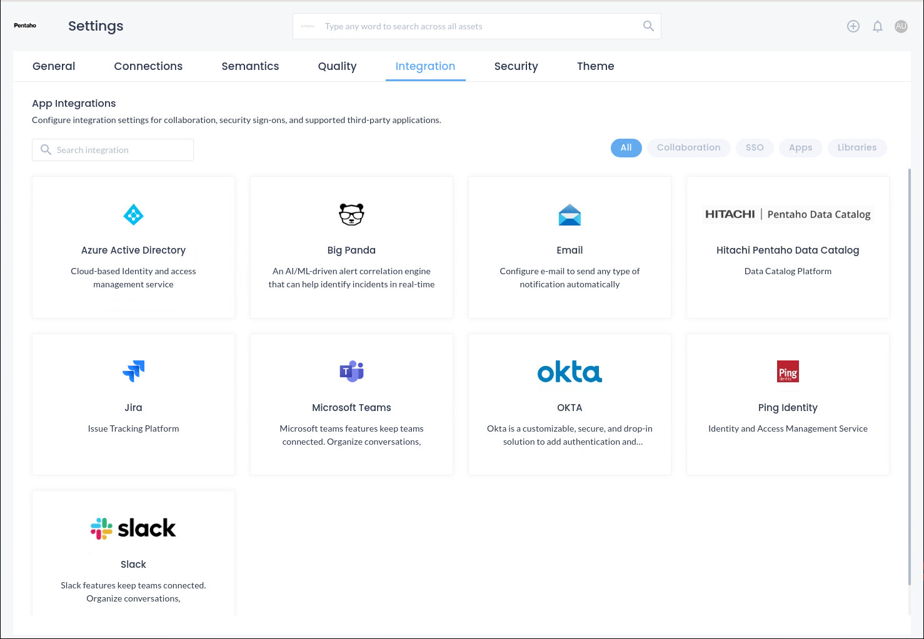Select the All filter chip
The width and height of the screenshot is (924, 639).
[626, 148]
